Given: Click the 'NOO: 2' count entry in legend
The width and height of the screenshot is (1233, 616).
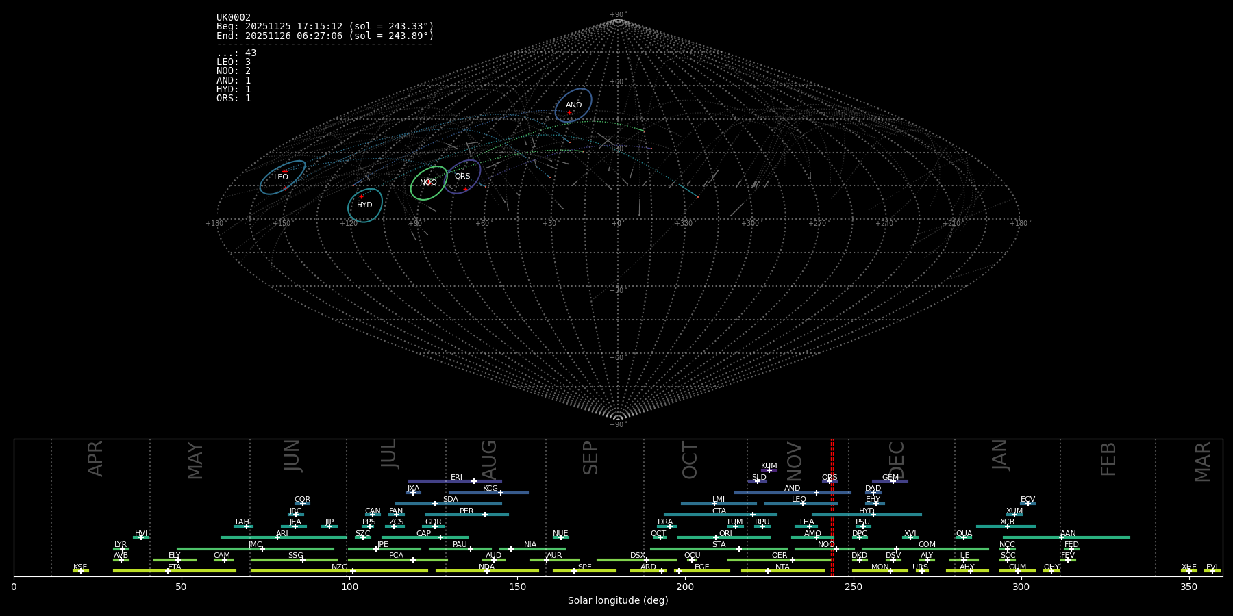Looking at the screenshot, I should click(234, 71).
